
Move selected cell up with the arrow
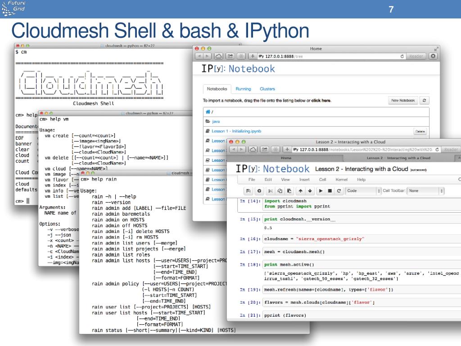(x=300, y=191)
